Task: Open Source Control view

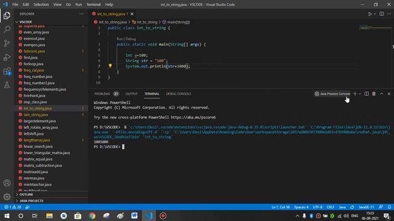Action: (7, 44)
